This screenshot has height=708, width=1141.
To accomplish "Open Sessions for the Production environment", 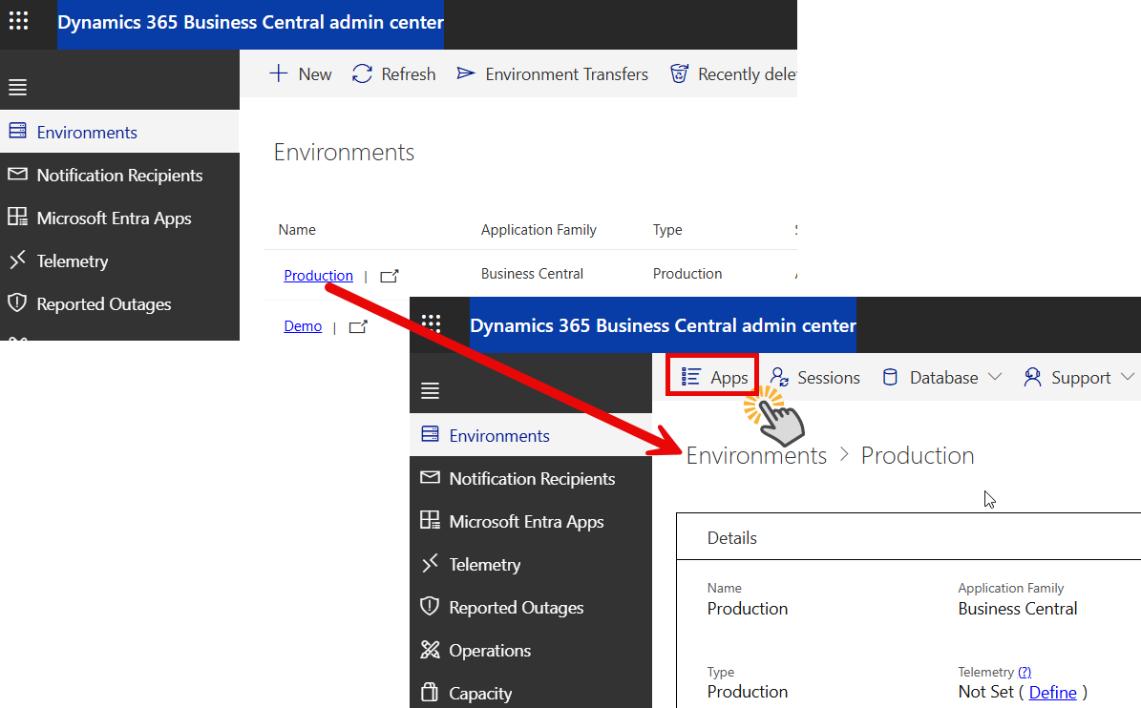I will pyautogui.click(x=815, y=378).
